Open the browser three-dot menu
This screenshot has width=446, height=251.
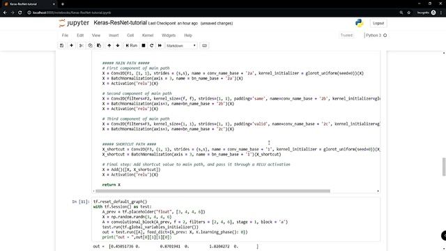441,13
